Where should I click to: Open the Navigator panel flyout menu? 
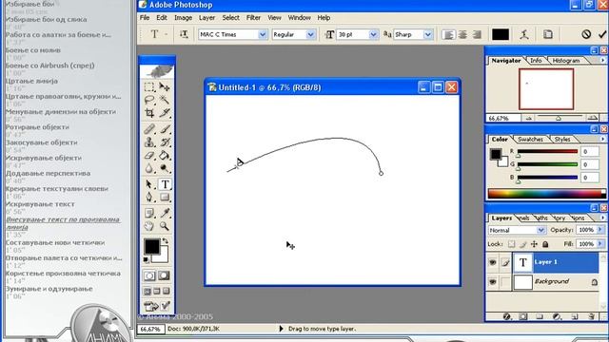click(602, 61)
